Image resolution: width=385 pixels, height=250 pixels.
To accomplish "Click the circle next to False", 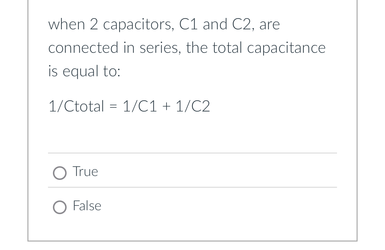I will point(60,207).
